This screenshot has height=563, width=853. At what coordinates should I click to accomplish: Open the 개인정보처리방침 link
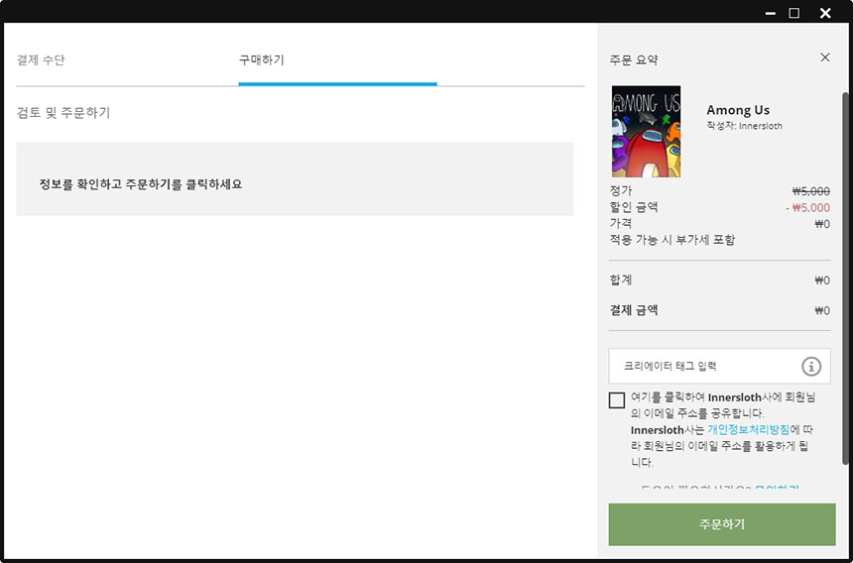(748, 430)
